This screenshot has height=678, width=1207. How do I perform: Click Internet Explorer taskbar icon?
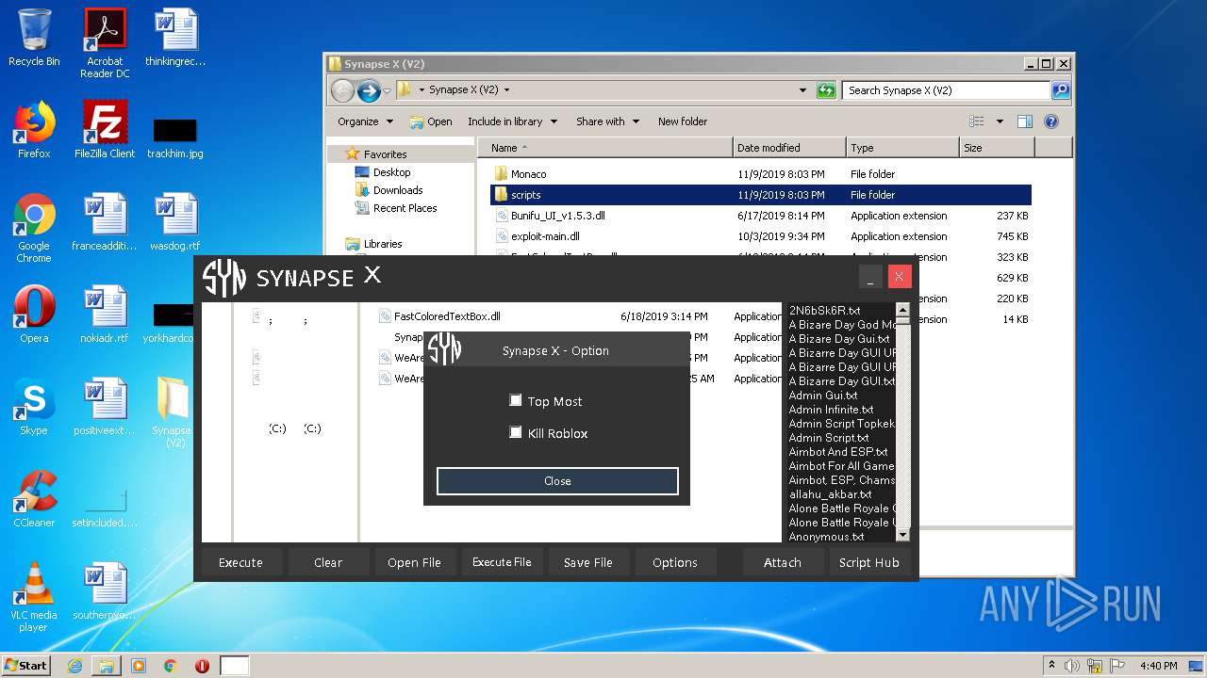tap(74, 666)
